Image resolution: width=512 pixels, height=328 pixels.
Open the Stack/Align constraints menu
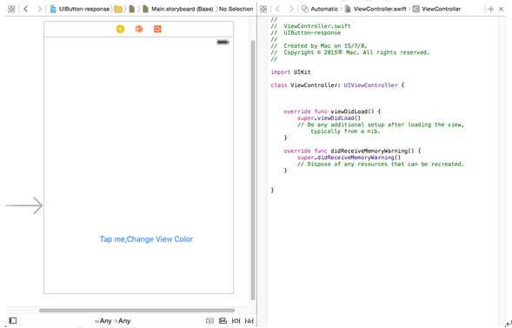pyautogui.click(x=209, y=321)
